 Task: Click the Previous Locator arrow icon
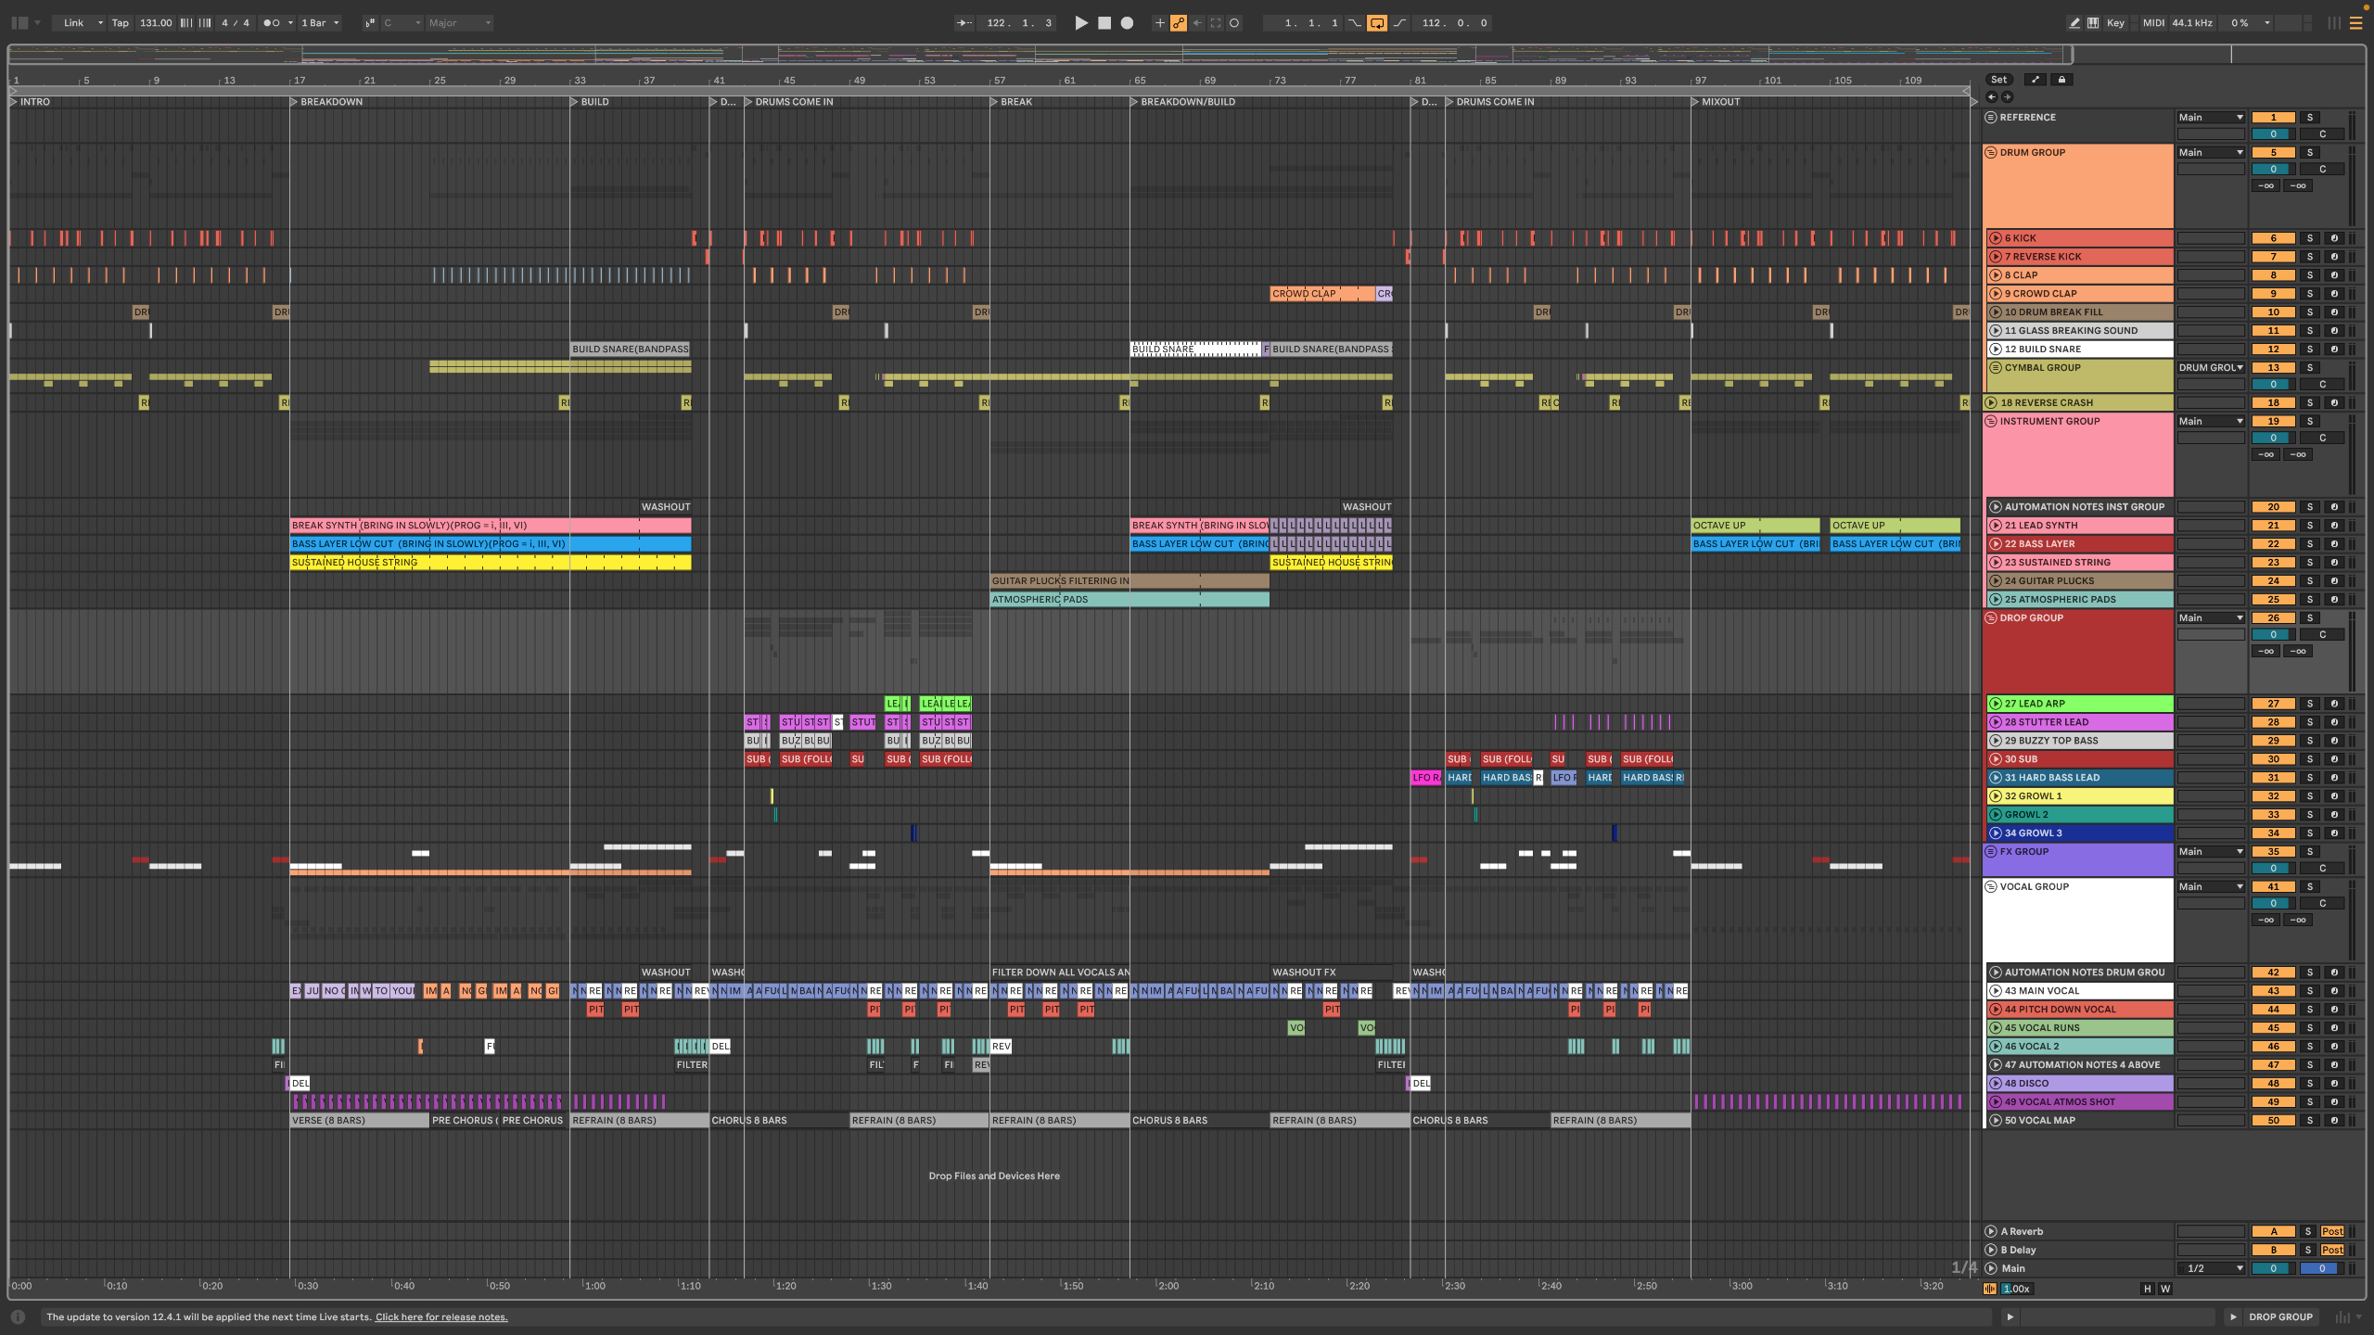1991,96
